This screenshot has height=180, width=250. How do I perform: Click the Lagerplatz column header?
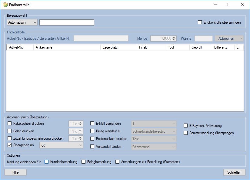tap(118, 48)
